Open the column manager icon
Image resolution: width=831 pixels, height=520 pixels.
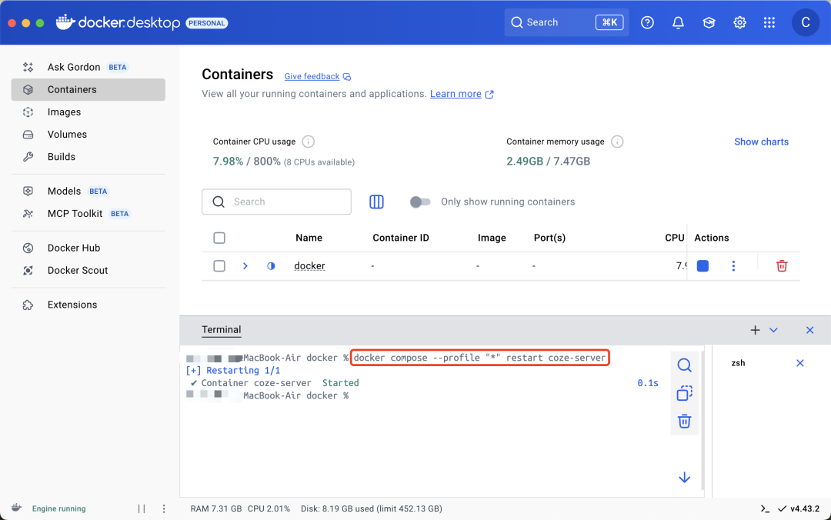click(x=376, y=202)
